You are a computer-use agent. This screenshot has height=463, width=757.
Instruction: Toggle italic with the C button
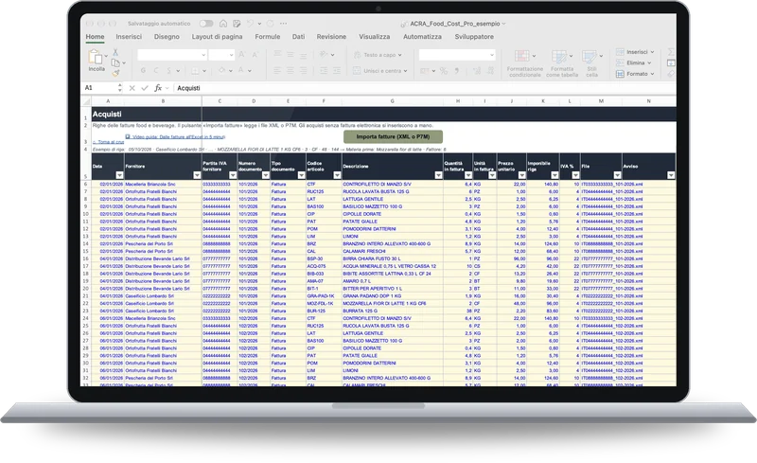(156, 71)
